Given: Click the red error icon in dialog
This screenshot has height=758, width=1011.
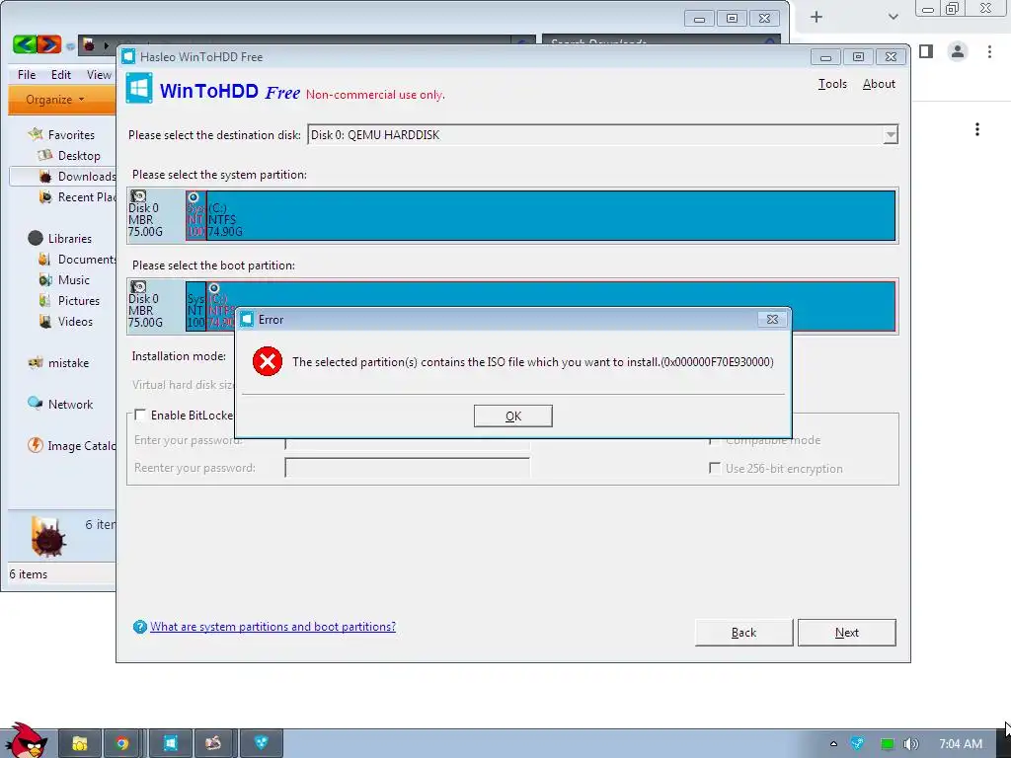Looking at the screenshot, I should pos(268,361).
